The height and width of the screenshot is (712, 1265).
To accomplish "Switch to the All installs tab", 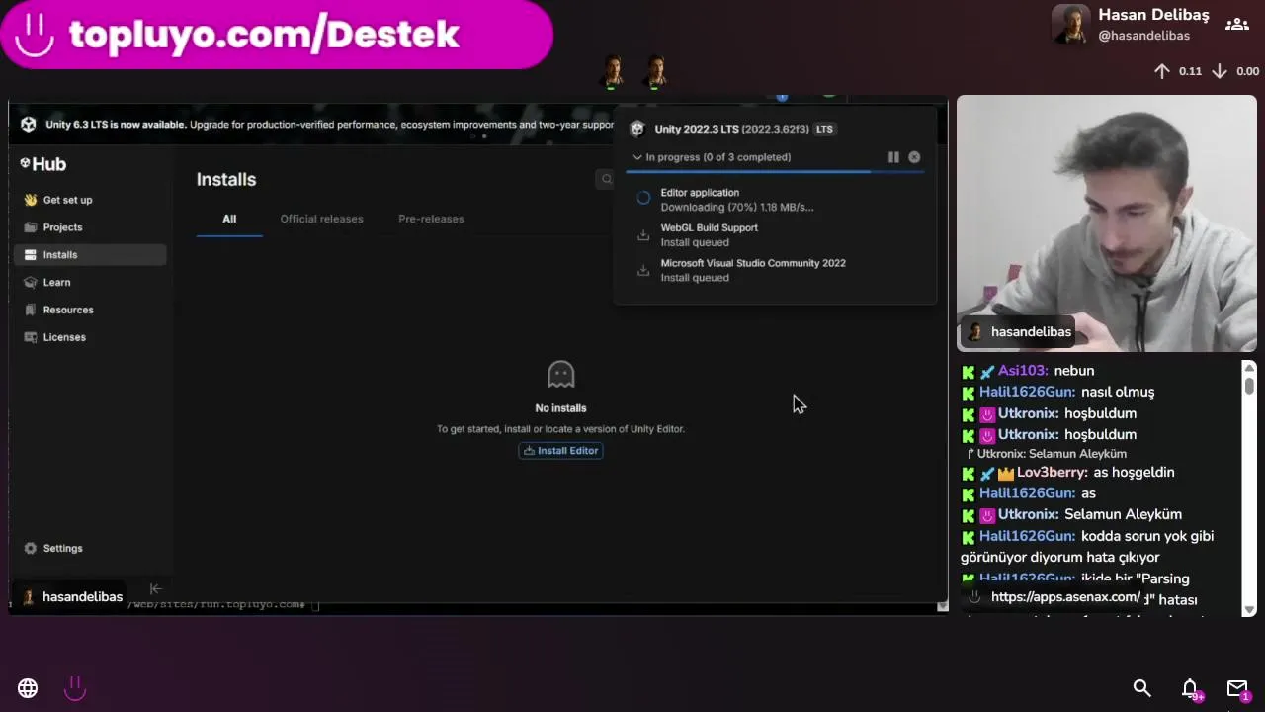I will coord(229,219).
